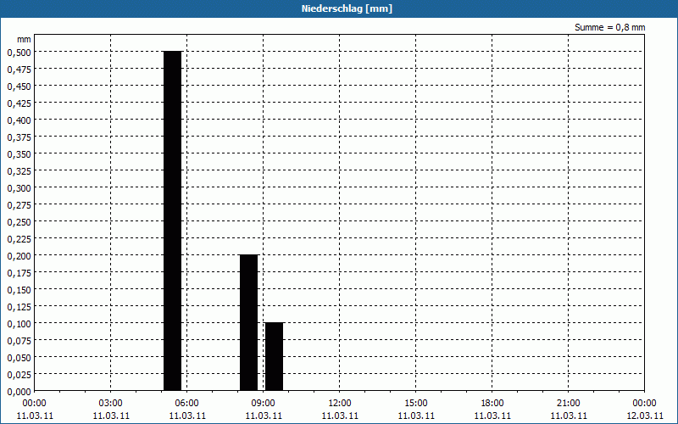Click the 0,100 mm precipitation bar
Image resolution: width=678 pixels, height=424 pixels.
coord(274,356)
